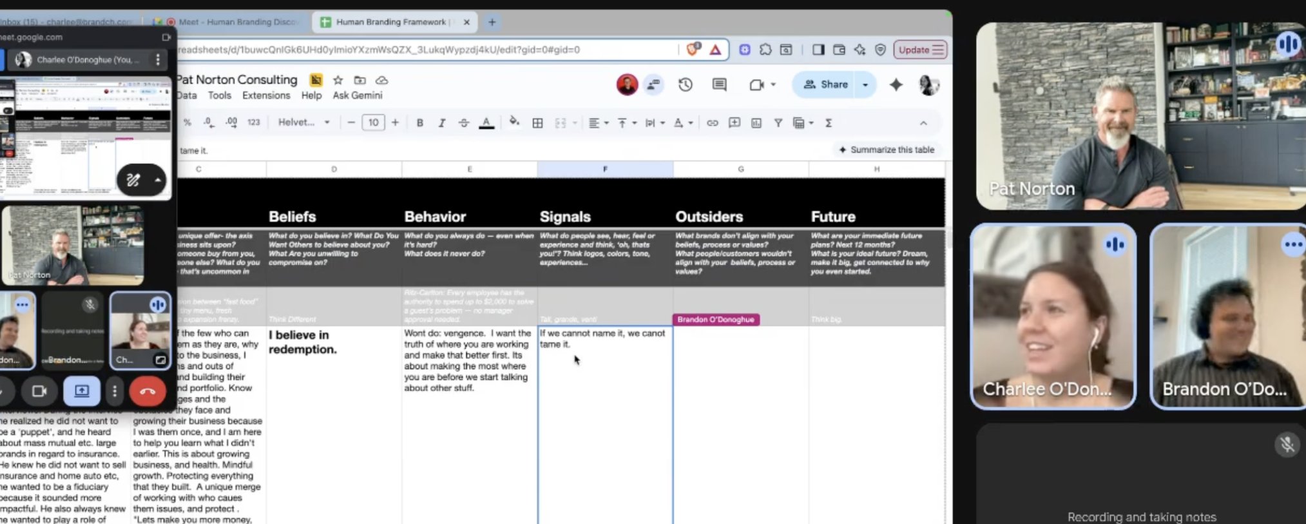Open the comments panel icon
Screen dimensions: 1306x524
[719, 84]
